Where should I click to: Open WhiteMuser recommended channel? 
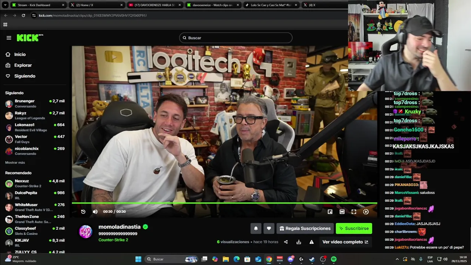point(35,207)
